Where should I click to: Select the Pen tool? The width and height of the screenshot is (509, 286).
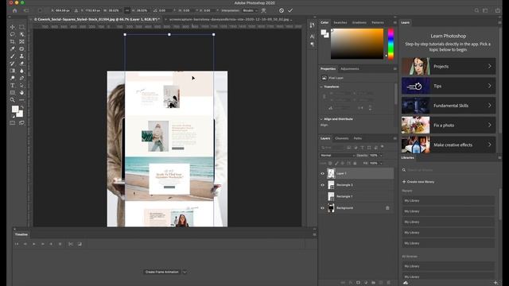[x=21, y=78]
